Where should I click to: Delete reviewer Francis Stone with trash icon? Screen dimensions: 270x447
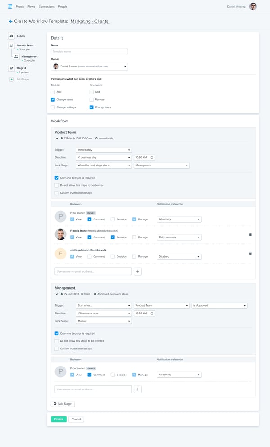tap(250, 235)
